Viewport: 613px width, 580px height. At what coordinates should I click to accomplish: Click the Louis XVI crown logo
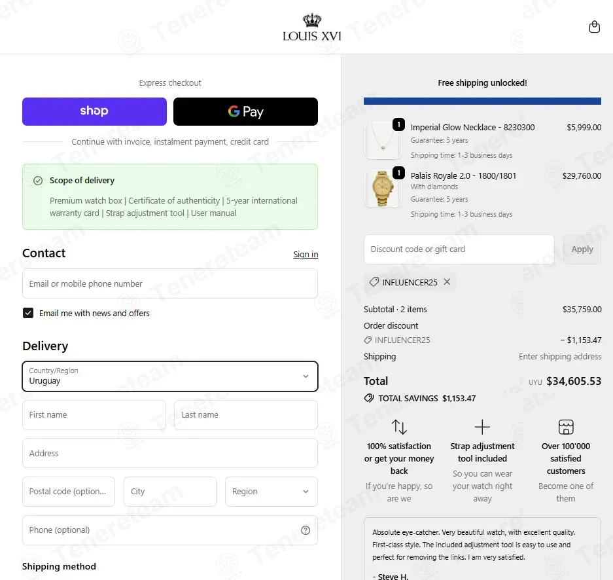(312, 27)
